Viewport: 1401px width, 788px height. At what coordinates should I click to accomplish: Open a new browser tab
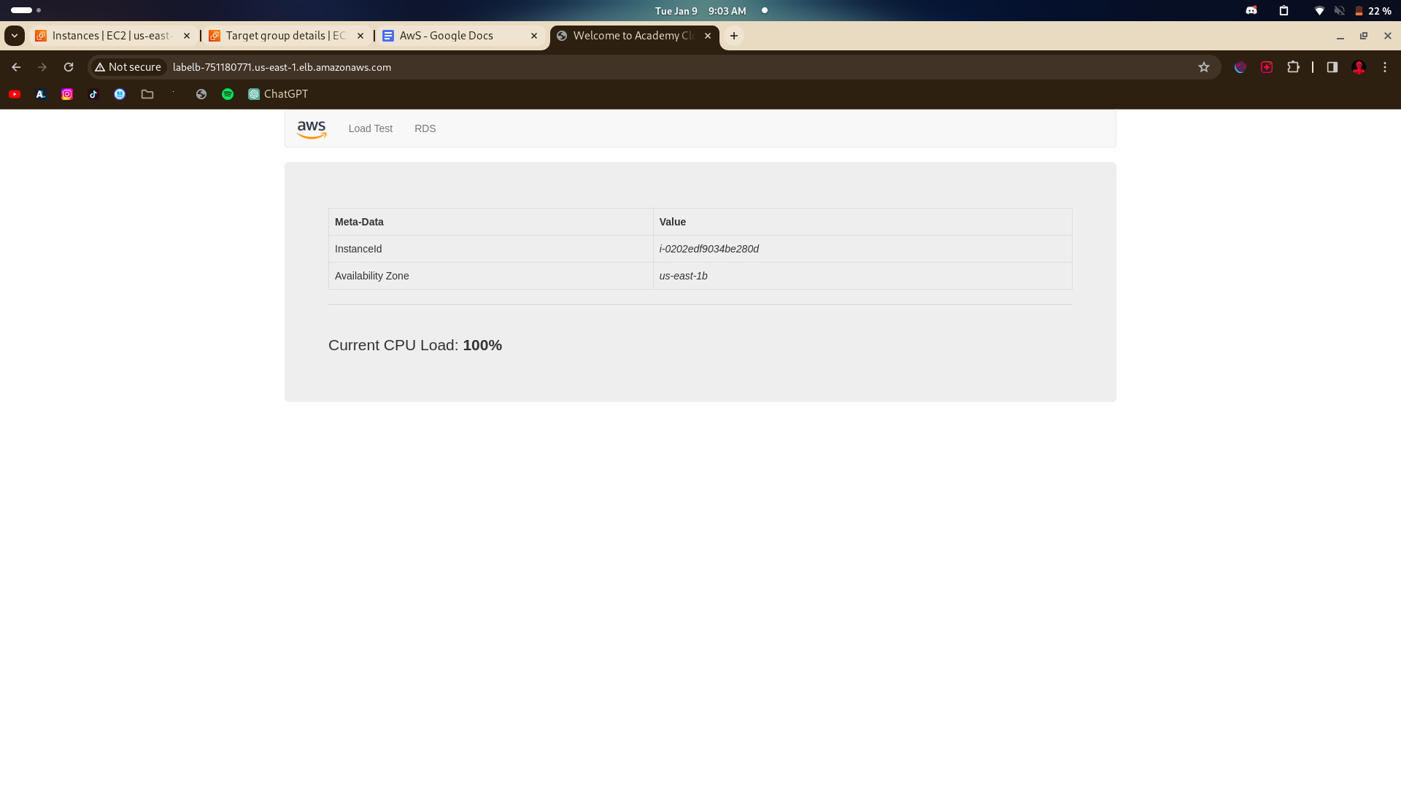click(734, 36)
